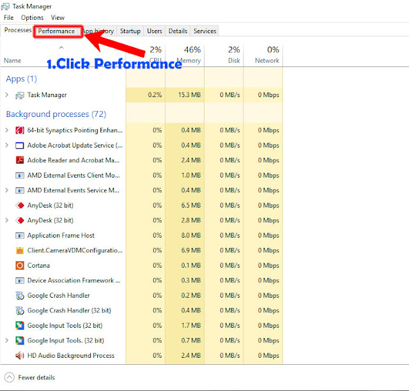Image resolution: width=409 pixels, height=391 pixels.
Task: Expand AMD External Events Service row
Action: point(7,190)
